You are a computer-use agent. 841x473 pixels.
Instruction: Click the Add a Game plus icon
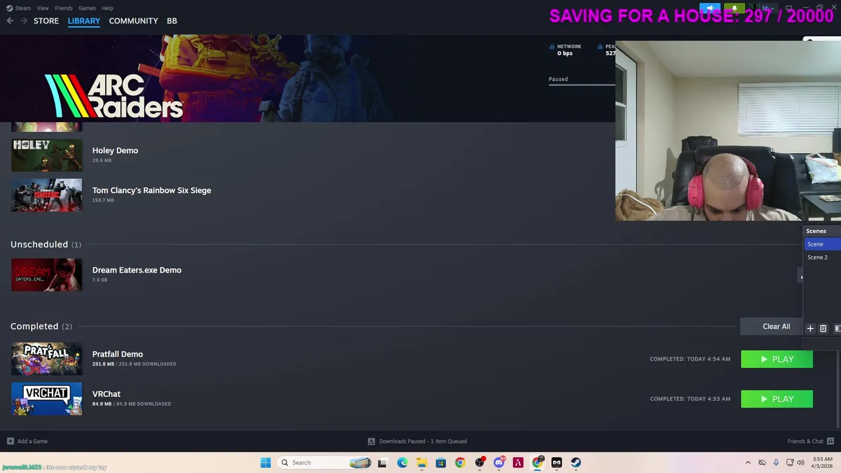10,441
